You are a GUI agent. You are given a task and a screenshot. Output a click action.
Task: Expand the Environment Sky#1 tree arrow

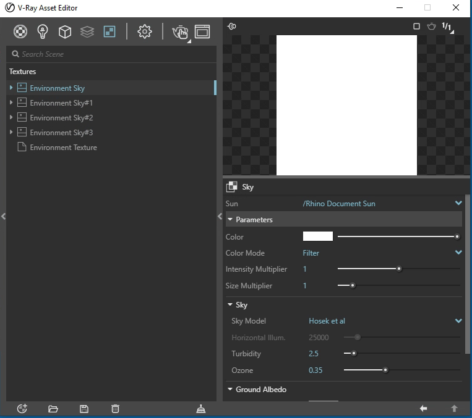(x=11, y=102)
